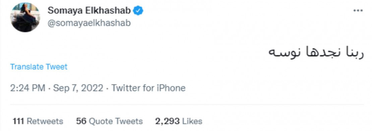Screen dimensions: 372x131
Task: Click the Sep 7, 2022 date
Action: coord(78,88)
